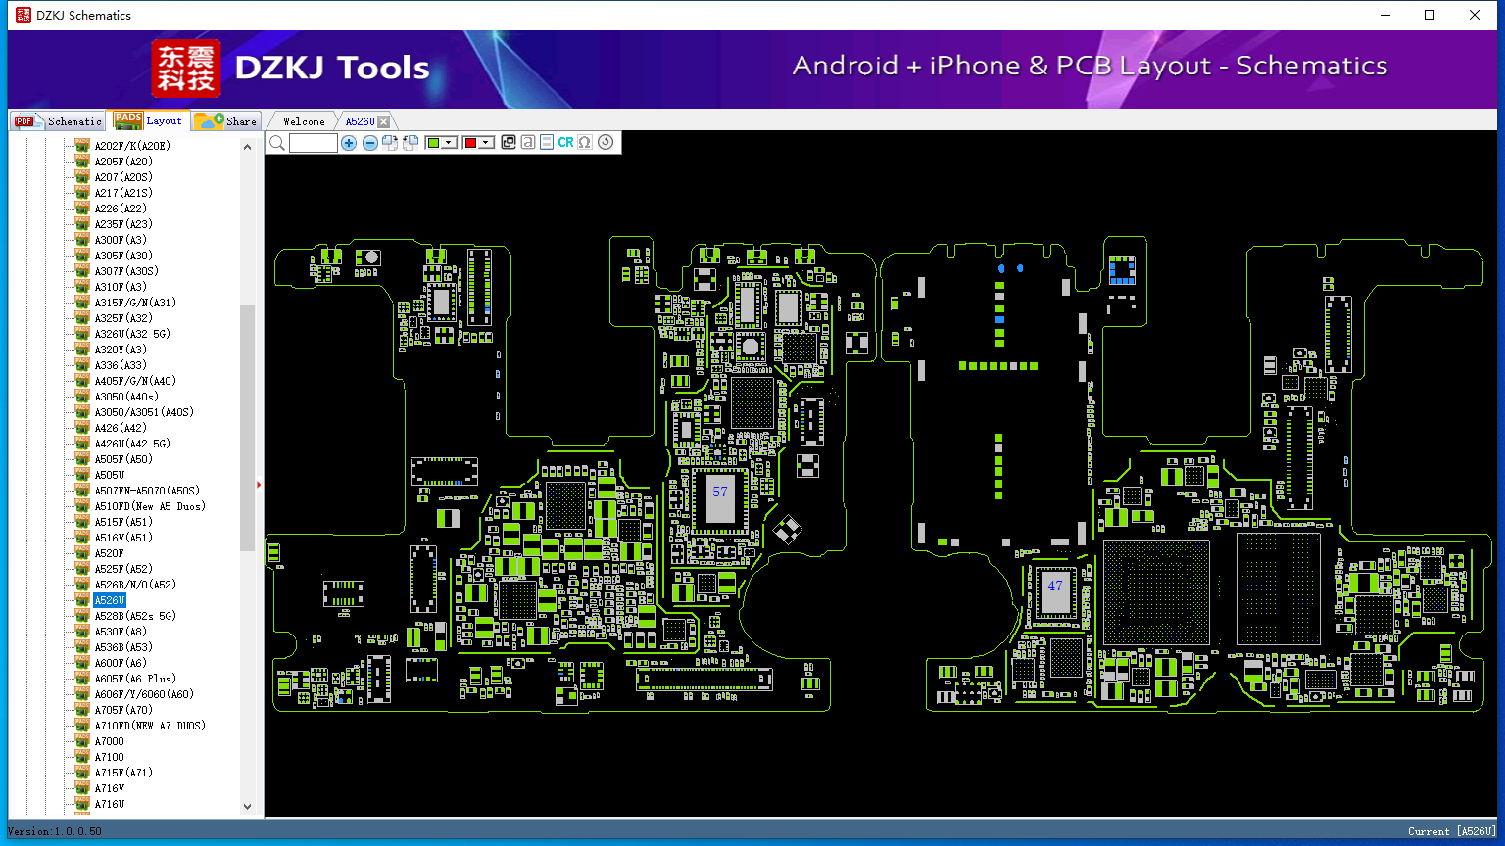The width and height of the screenshot is (1505, 846).
Task: Choose the A336(A33) entry
Action: tap(121, 365)
